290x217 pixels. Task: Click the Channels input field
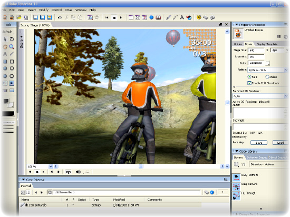pos(256,57)
